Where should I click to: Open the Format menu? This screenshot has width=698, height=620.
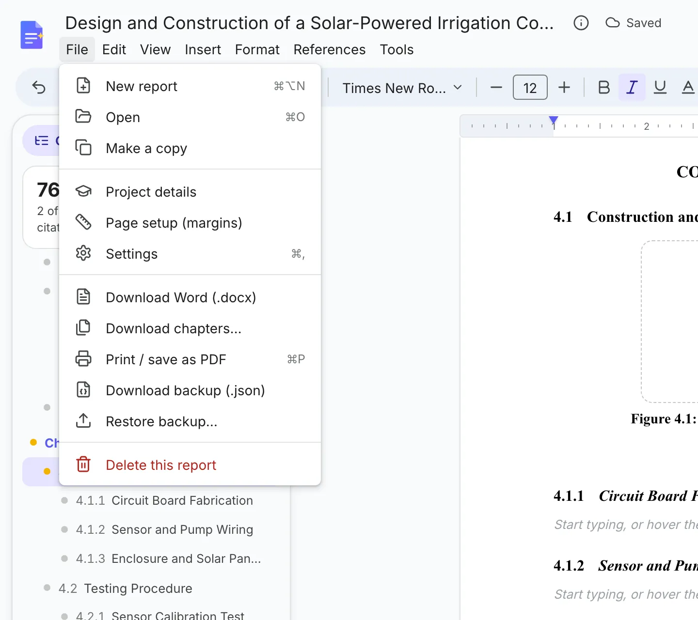[x=257, y=49]
